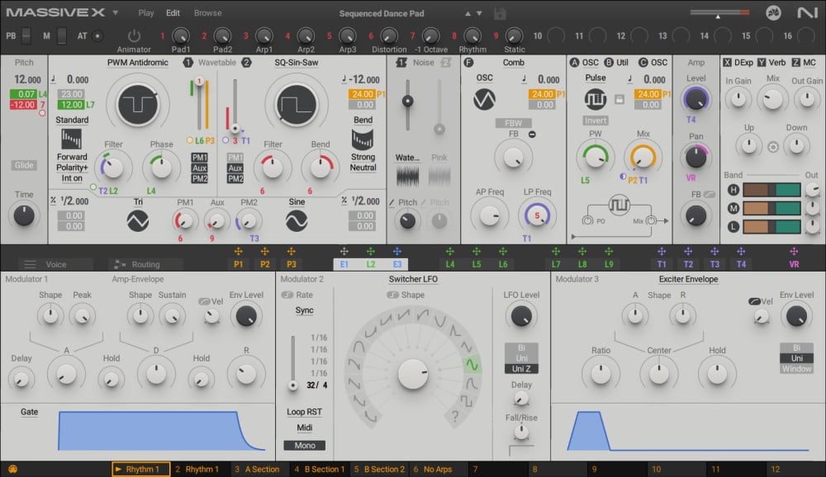826x477 pixels.
Task: Click the P1 modulation drag handle icon
Action: (x=238, y=252)
